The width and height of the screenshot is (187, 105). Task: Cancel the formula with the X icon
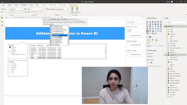pos(6,17)
